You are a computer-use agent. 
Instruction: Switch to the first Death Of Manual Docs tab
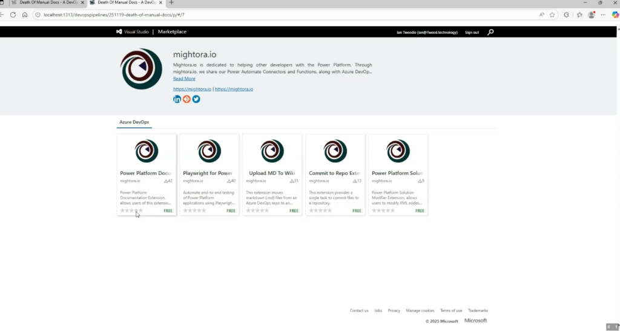[47, 2]
